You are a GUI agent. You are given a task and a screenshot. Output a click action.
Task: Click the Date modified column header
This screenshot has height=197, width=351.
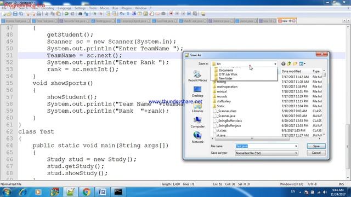[x=295, y=71]
